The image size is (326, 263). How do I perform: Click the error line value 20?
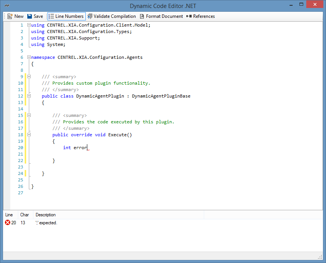pos(14,223)
